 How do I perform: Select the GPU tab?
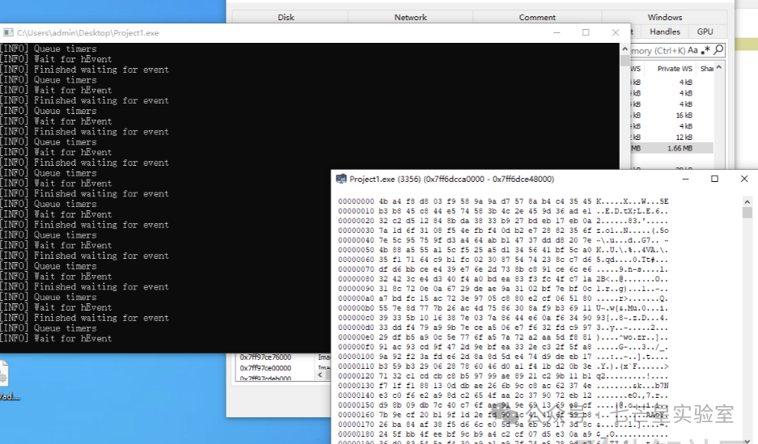pos(705,32)
